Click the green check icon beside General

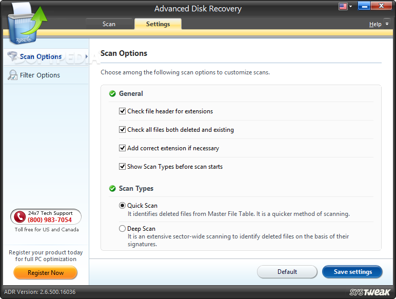pyautogui.click(x=112, y=94)
